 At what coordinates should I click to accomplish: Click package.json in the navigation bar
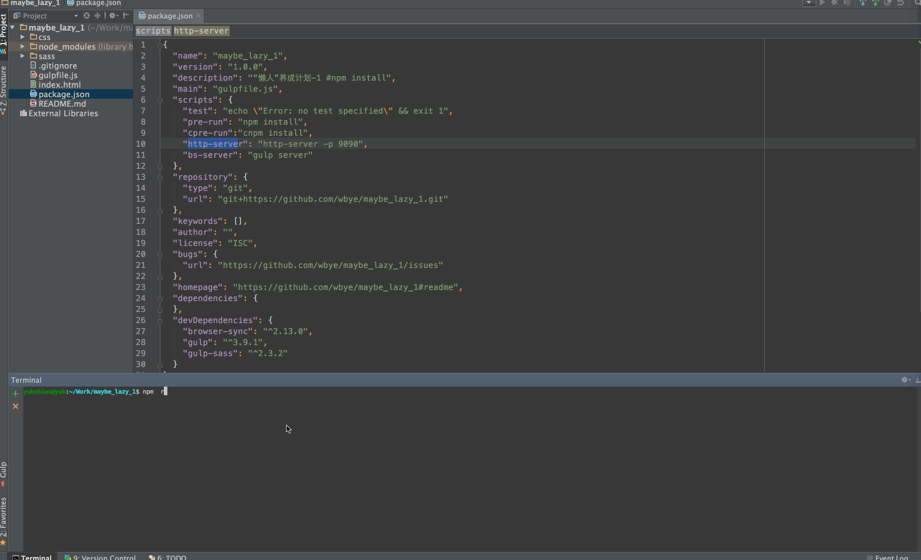(x=94, y=3)
